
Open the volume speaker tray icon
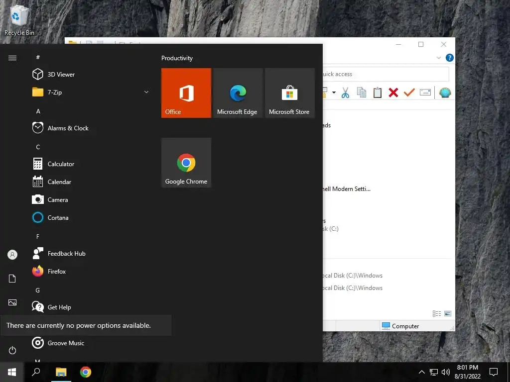point(446,372)
